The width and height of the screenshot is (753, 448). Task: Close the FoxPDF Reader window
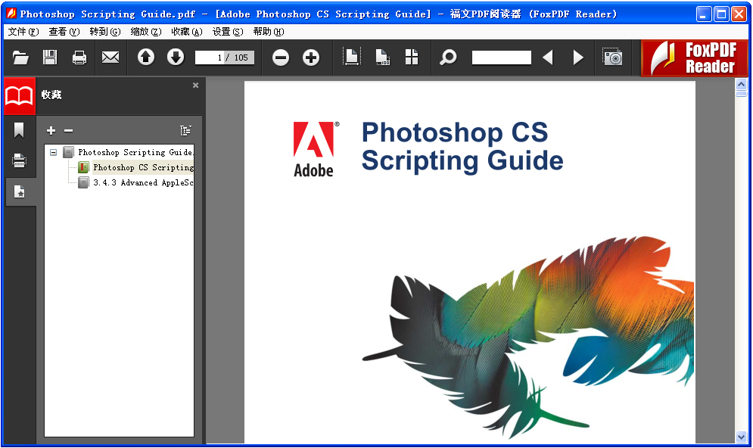tap(739, 14)
